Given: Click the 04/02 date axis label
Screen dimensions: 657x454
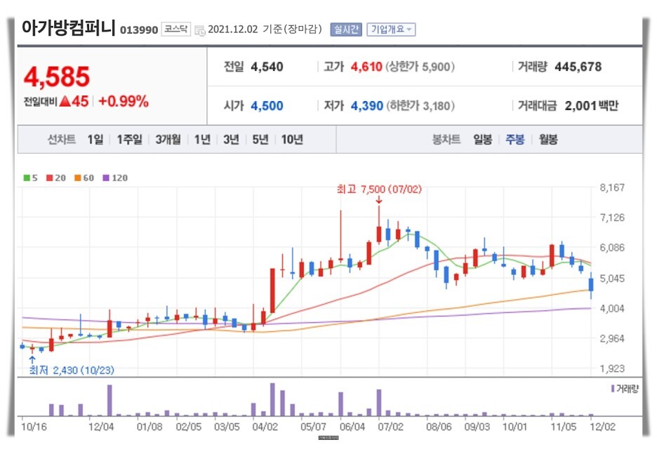Looking at the screenshot, I should tap(265, 427).
